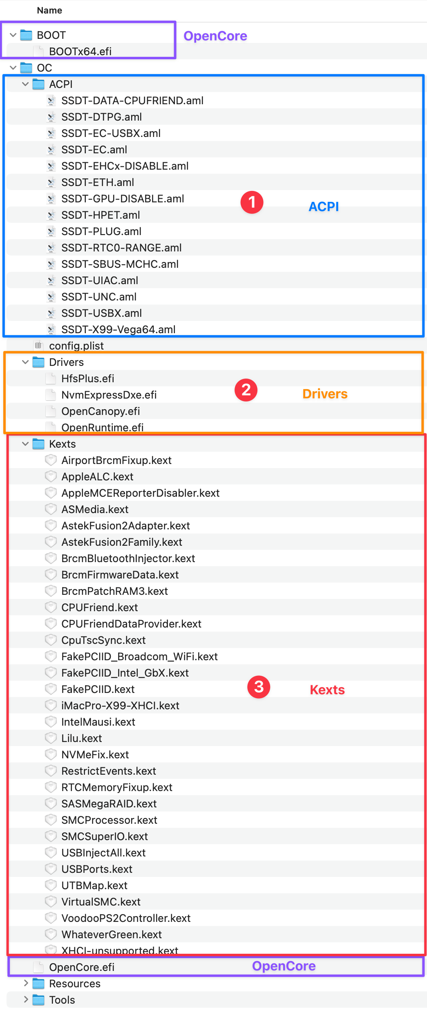Image resolution: width=427 pixels, height=1011 pixels.
Task: Click the AppleALC.kext shield icon
Action: (x=51, y=477)
